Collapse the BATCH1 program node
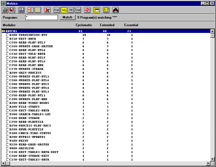Screen dimensions: 216x167 tap(3, 31)
